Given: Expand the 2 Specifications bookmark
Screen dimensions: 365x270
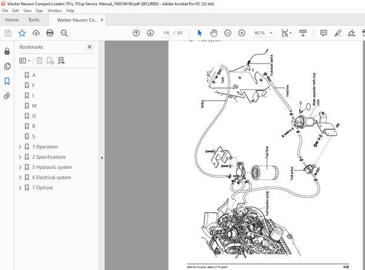Looking at the screenshot, I should coord(20,157).
